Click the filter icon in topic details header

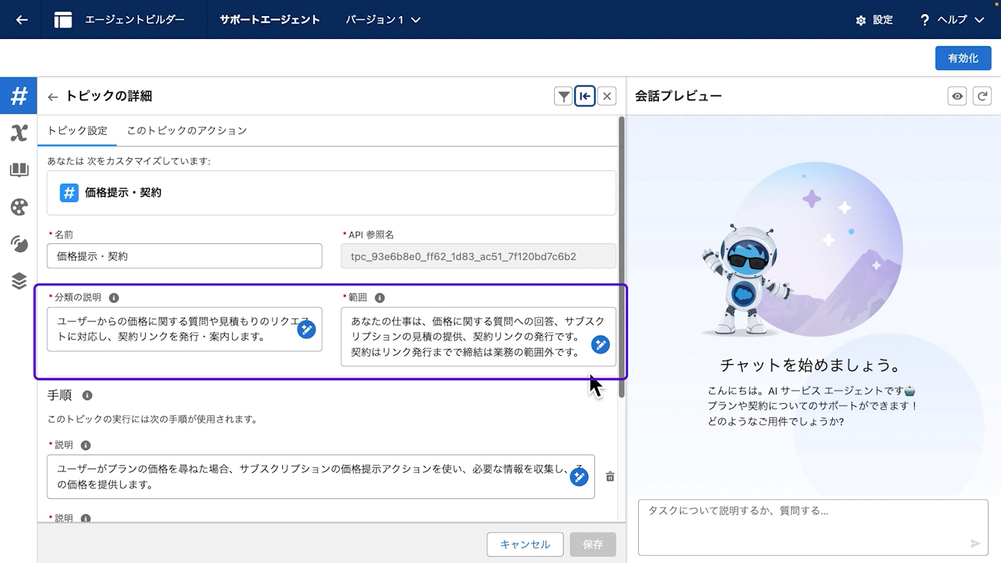coord(563,97)
